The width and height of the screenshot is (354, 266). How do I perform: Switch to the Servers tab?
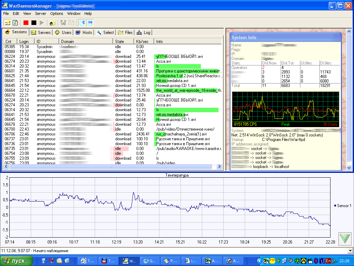[41, 33]
